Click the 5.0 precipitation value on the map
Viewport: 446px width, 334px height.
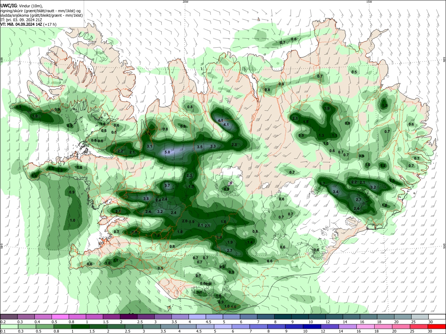pyautogui.click(x=167, y=152)
